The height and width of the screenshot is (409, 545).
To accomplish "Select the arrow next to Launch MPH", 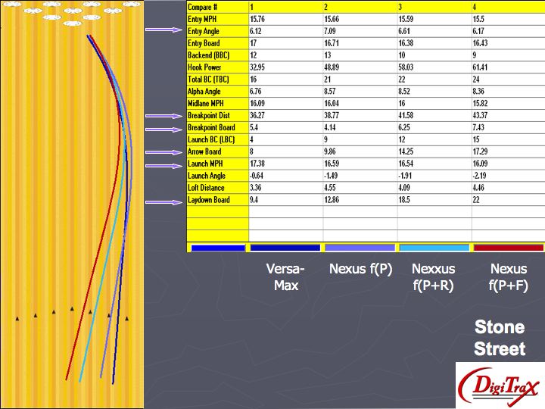I will tap(165, 164).
